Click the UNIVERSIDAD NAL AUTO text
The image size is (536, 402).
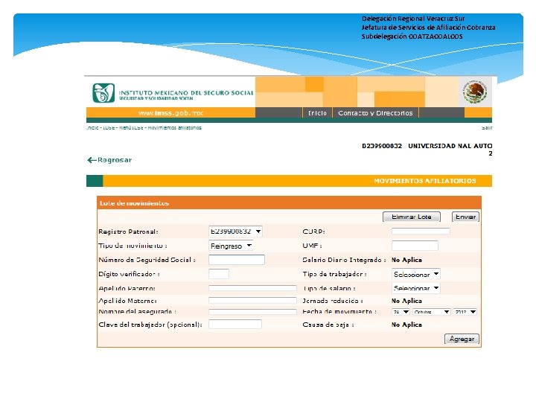pos(450,146)
